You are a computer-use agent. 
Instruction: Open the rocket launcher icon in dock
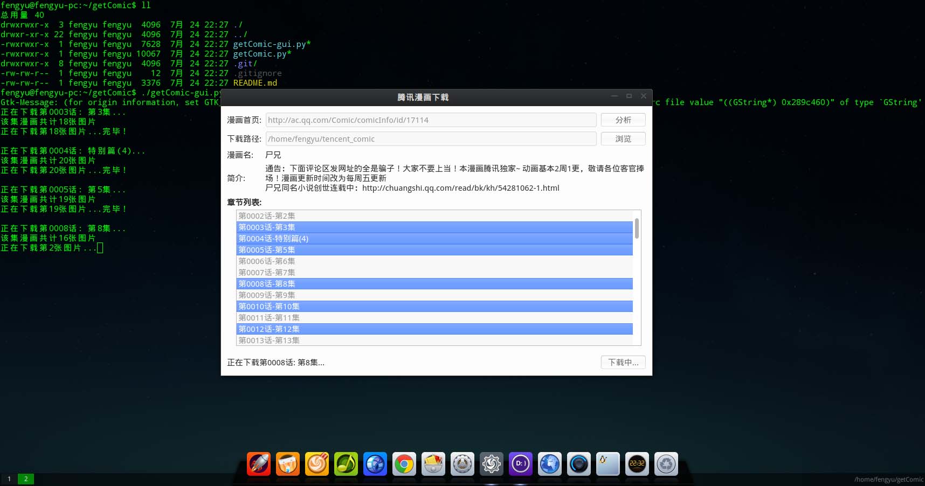tap(259, 464)
